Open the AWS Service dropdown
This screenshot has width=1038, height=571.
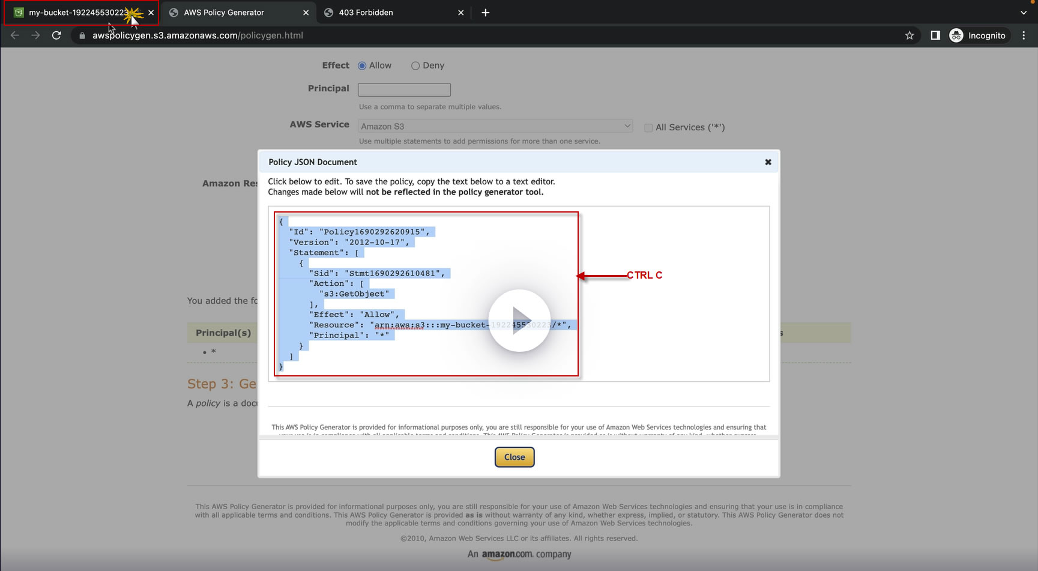pos(495,126)
